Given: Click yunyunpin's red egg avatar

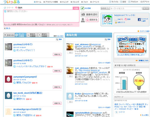Looking at the screenshot, I should [8, 79].
